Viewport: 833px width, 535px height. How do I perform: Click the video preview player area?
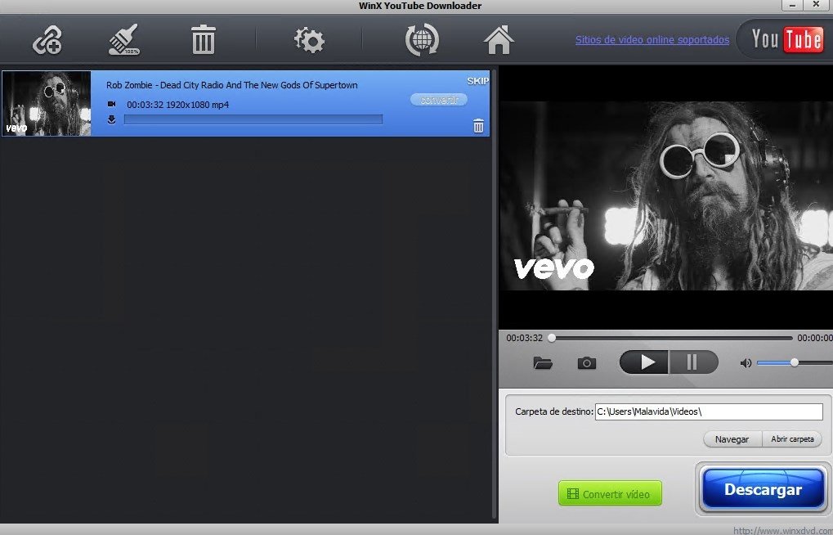pos(666,196)
